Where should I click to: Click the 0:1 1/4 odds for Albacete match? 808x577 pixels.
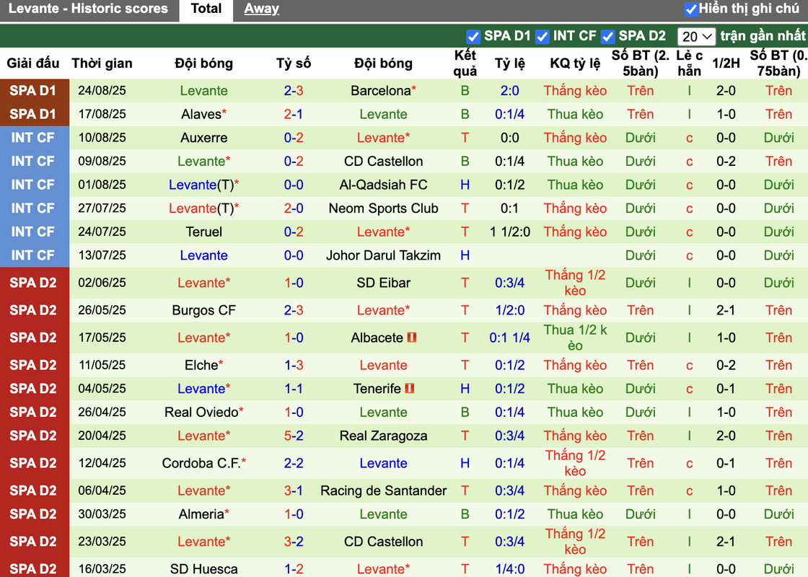509,338
